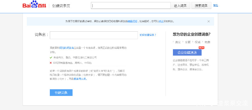The image size is (252, 110).
Task: Click the red NEW badge
Action: click(201, 48)
